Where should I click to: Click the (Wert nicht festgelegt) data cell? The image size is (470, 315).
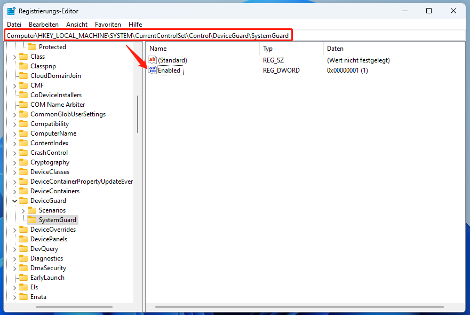(x=358, y=60)
